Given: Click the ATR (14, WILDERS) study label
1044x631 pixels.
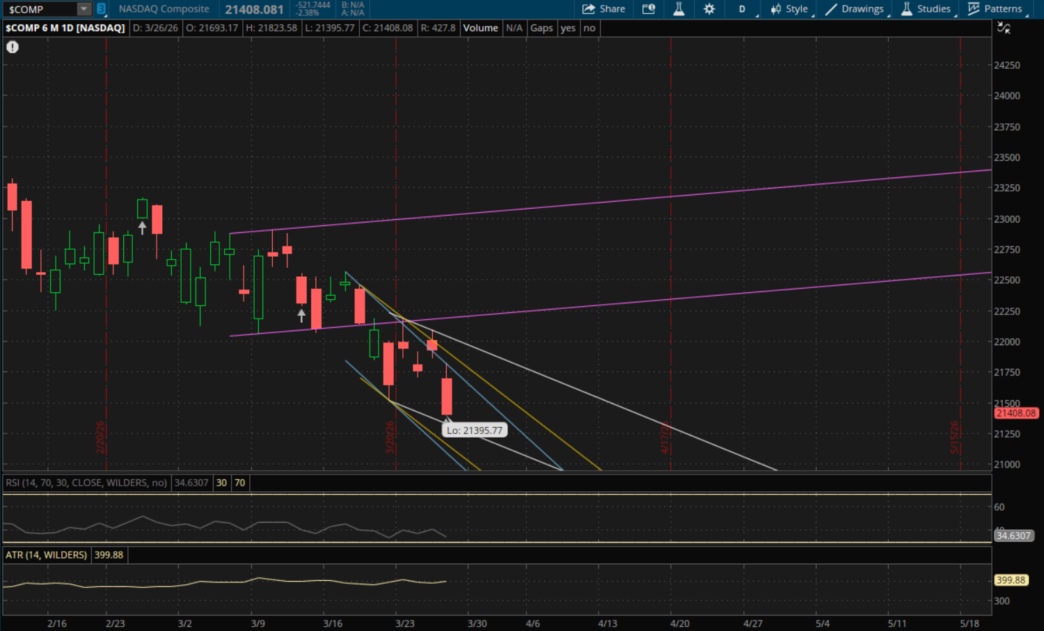Looking at the screenshot, I should [47, 555].
